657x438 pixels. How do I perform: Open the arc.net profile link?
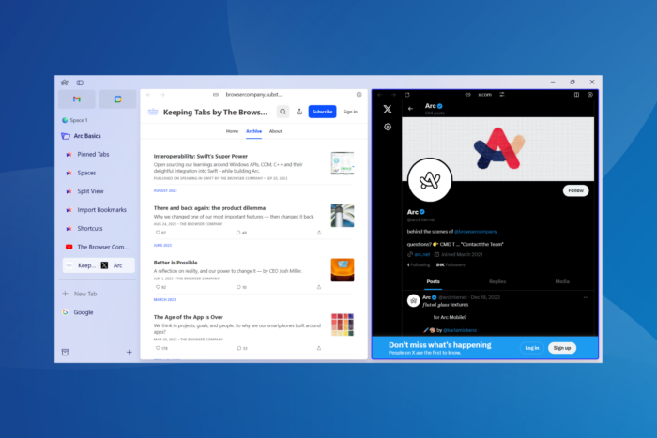pyautogui.click(x=422, y=254)
